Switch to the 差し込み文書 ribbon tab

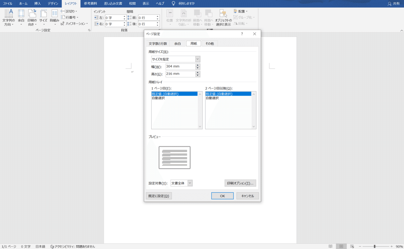point(113,3)
